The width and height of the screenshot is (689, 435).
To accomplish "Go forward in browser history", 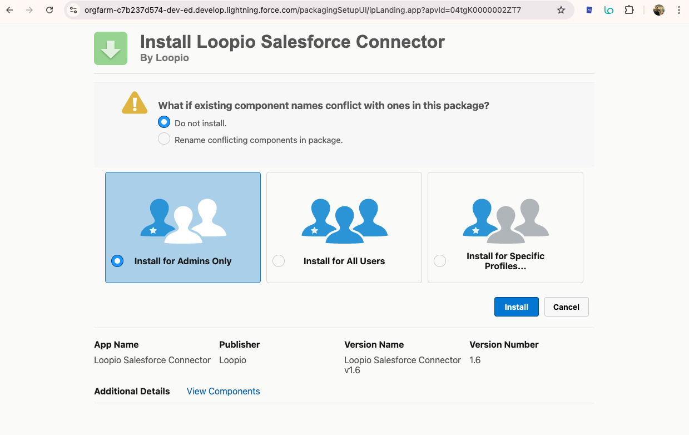I will (x=29, y=10).
